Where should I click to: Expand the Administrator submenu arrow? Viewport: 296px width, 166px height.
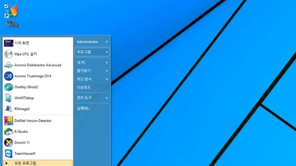tap(107, 42)
